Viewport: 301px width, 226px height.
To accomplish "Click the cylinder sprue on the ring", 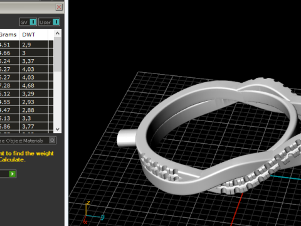I will tap(127, 137).
